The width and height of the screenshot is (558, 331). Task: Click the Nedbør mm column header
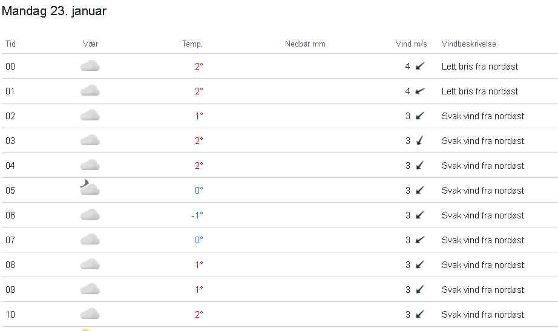click(305, 44)
